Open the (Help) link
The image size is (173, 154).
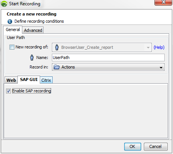coord(159,47)
